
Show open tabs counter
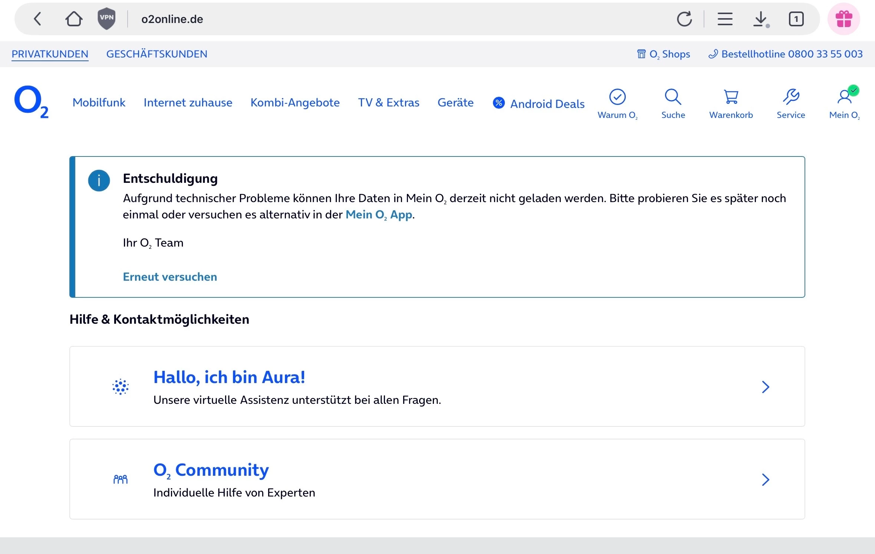pyautogui.click(x=796, y=19)
